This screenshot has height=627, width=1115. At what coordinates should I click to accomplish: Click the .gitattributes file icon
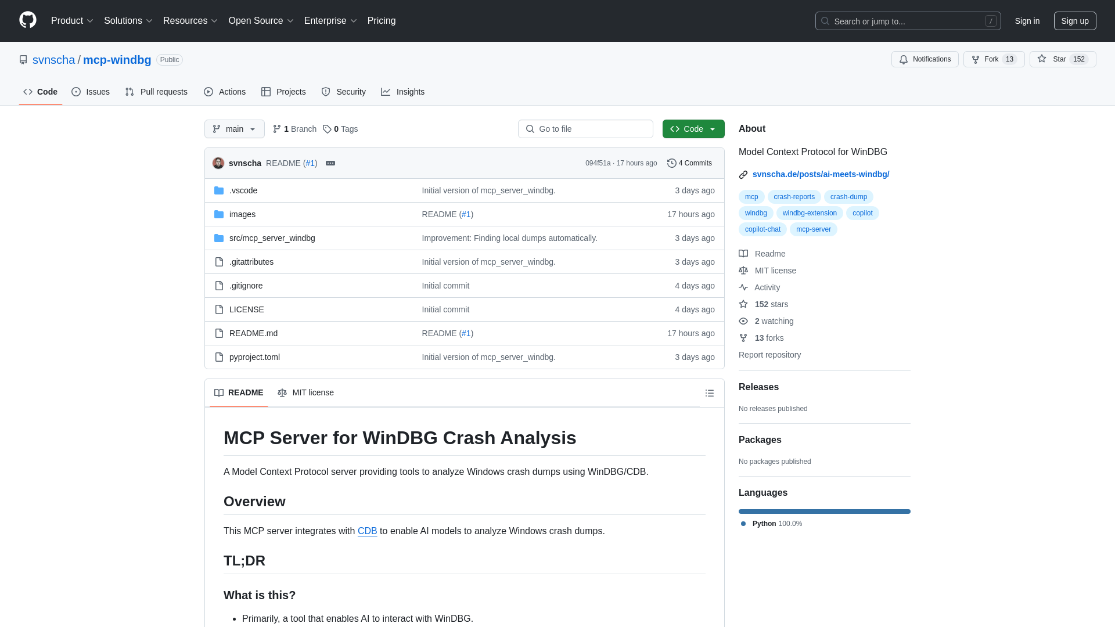[219, 262]
